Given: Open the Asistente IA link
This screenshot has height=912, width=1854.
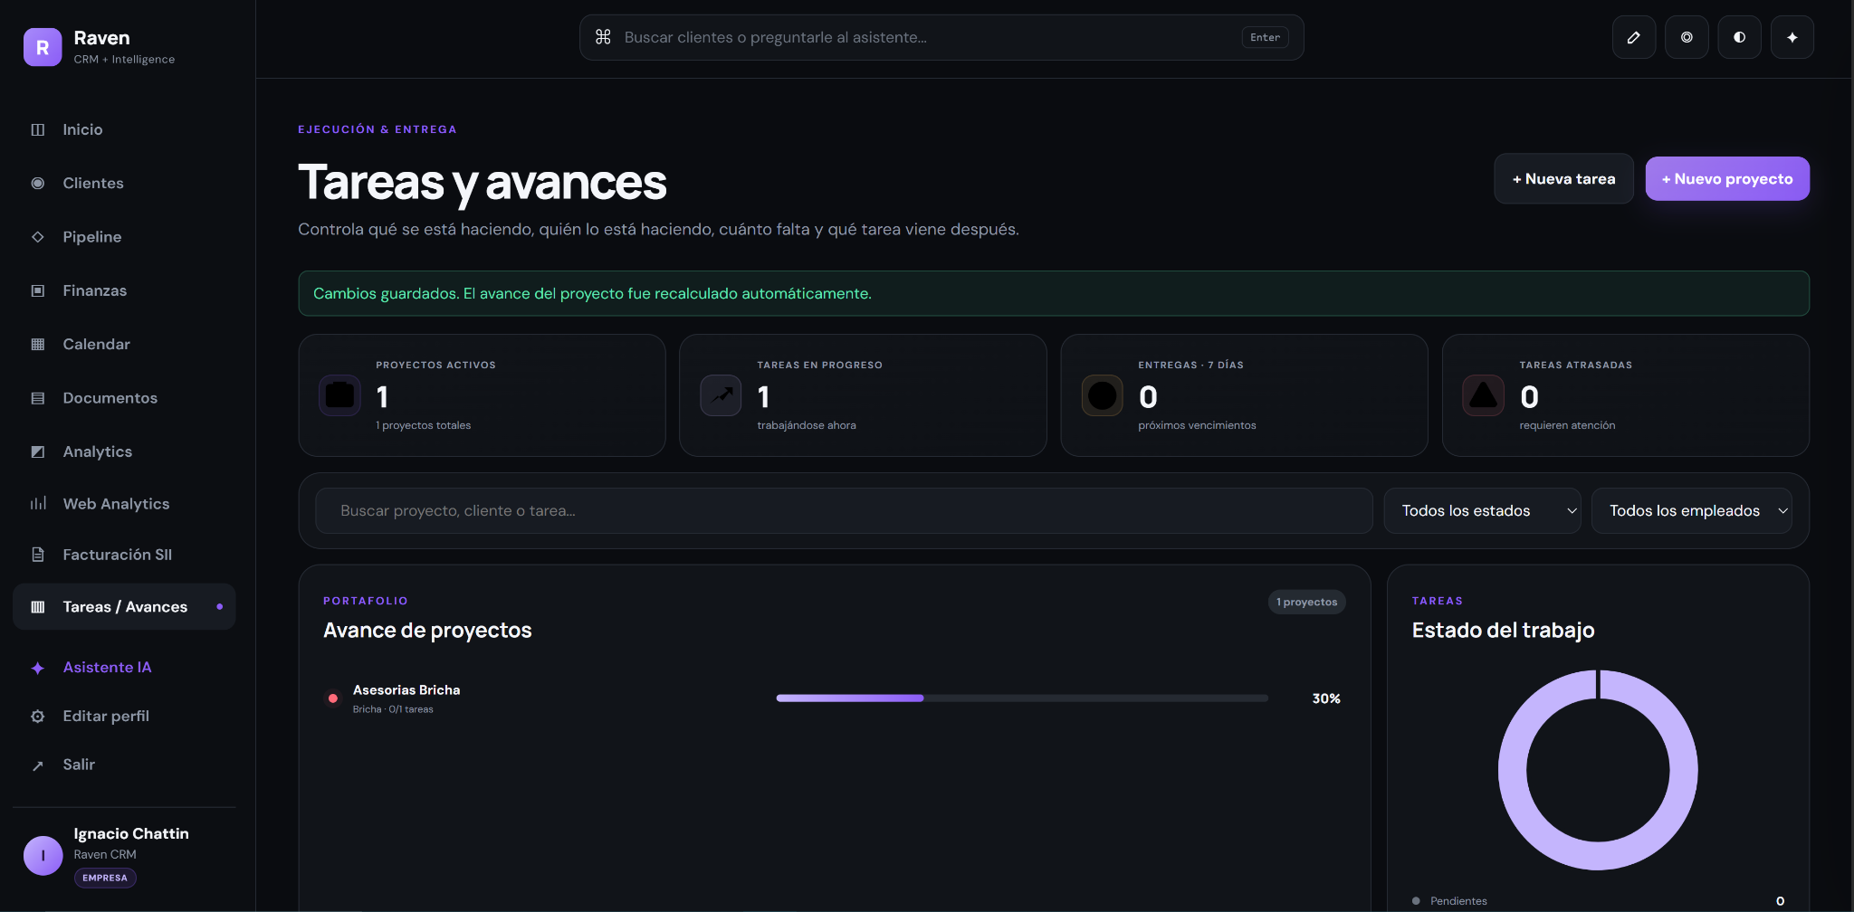Looking at the screenshot, I should (x=124, y=668).
